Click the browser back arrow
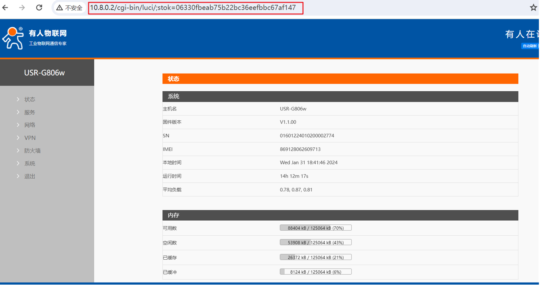This screenshot has height=286, width=542. click(x=5, y=8)
